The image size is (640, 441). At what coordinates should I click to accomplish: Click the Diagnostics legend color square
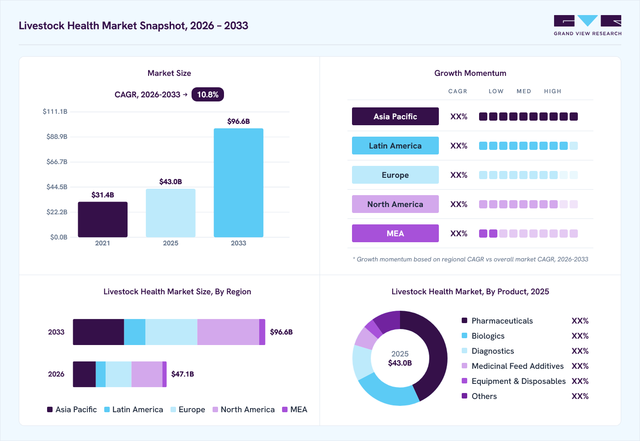[x=464, y=351]
